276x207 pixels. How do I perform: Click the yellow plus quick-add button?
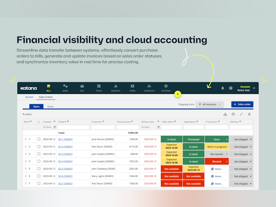click(178, 94)
